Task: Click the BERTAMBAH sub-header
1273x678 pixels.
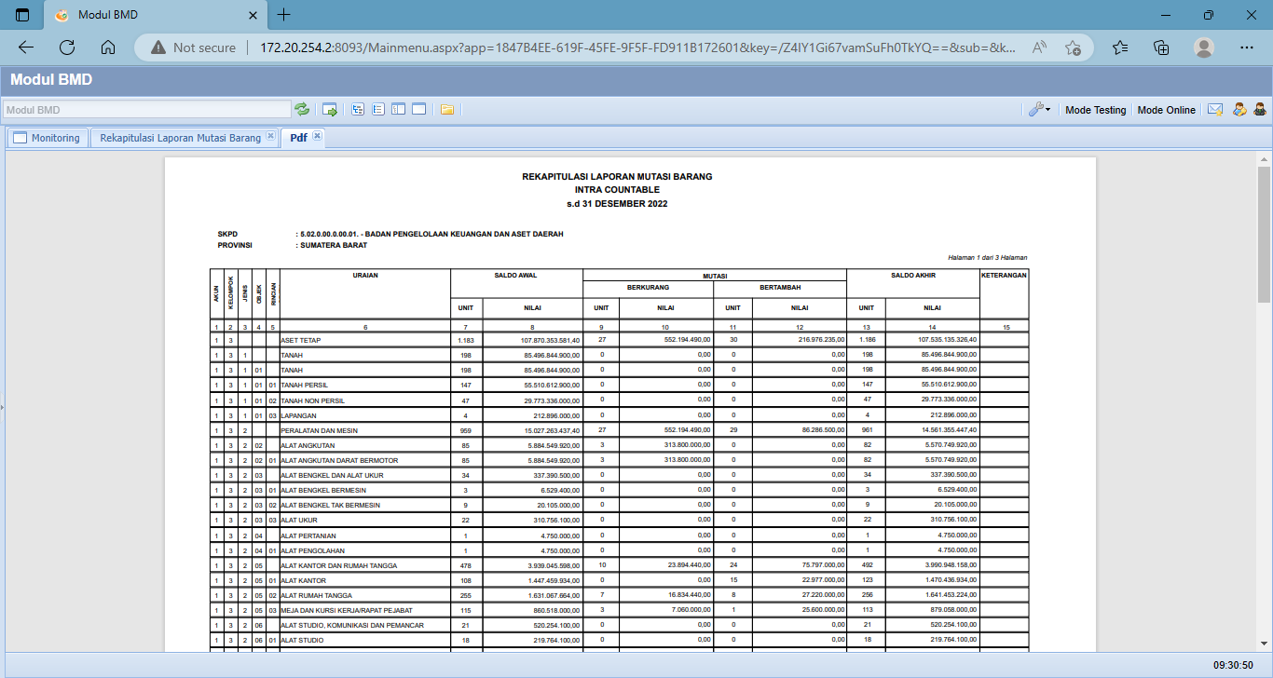Action: pyautogui.click(x=780, y=288)
